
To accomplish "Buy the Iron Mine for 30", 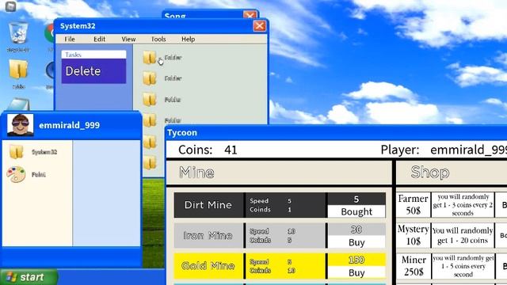I will (356, 242).
